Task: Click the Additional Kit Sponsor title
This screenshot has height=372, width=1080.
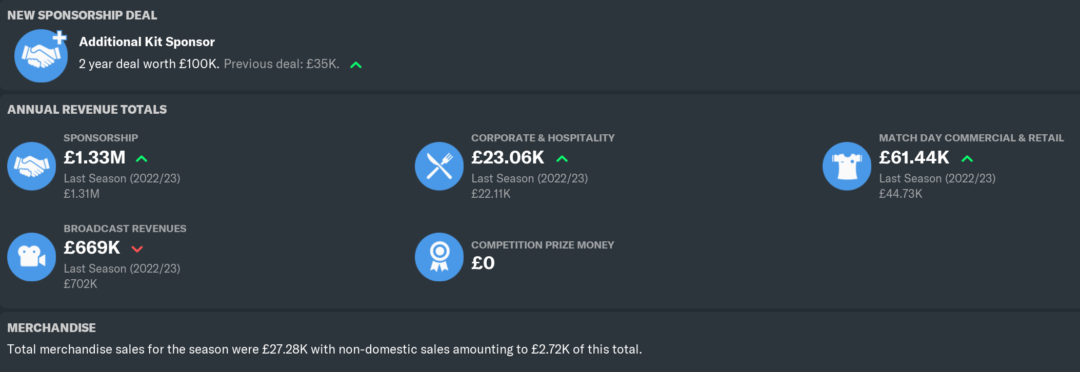Action: pos(147,42)
